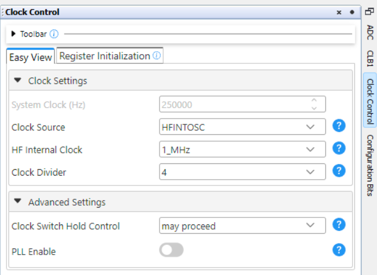Click the restore window icon above ADC
The width and height of the screenshot is (377, 275).
pyautogui.click(x=369, y=11)
